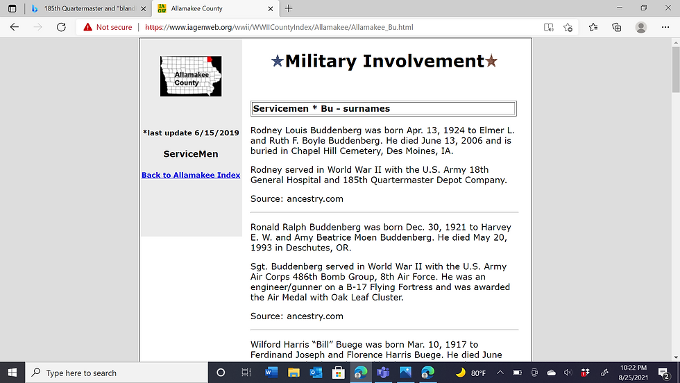Open the Photos app on taskbar
The width and height of the screenshot is (680, 383).
click(x=405, y=373)
